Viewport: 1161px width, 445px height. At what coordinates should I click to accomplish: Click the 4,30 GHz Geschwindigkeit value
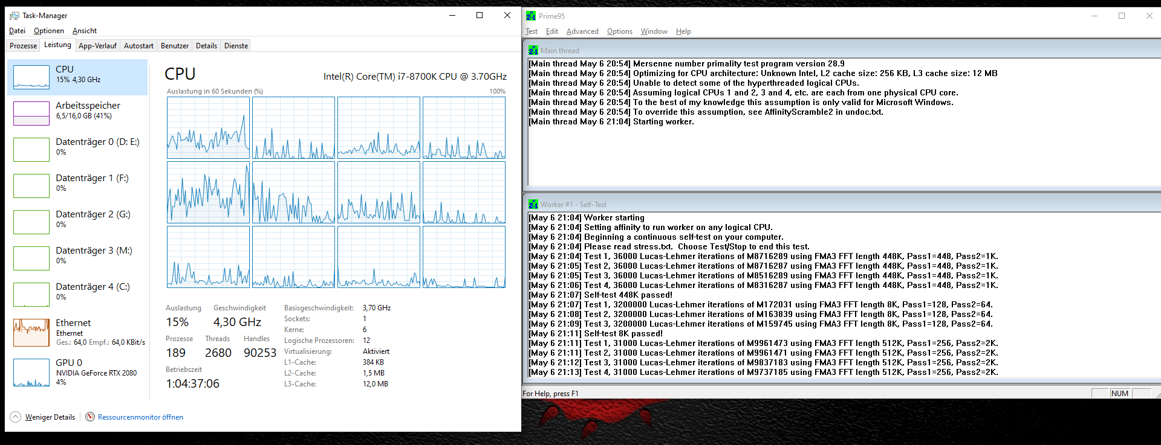point(237,322)
